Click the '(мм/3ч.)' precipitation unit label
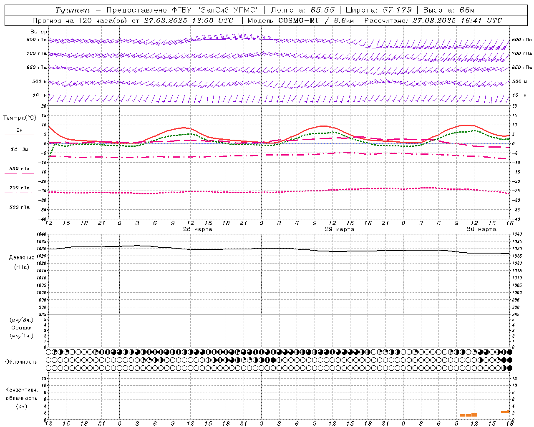 (x=22, y=320)
